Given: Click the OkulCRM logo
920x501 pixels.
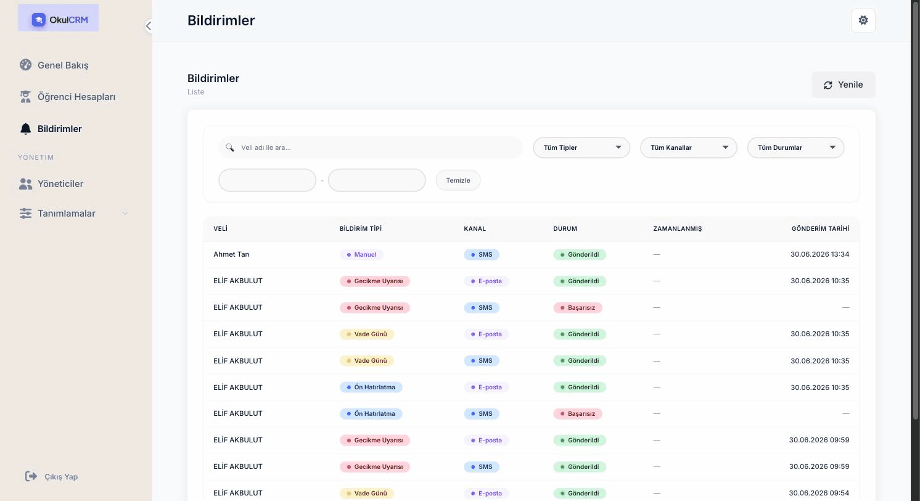Looking at the screenshot, I should (x=59, y=19).
